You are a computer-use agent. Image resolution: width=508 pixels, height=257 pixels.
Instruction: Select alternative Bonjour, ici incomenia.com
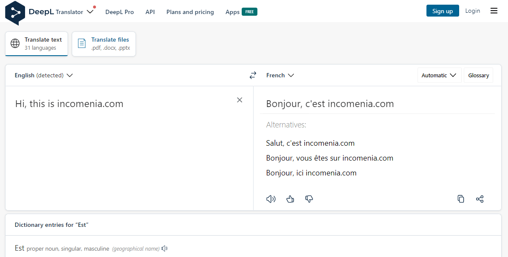(311, 173)
